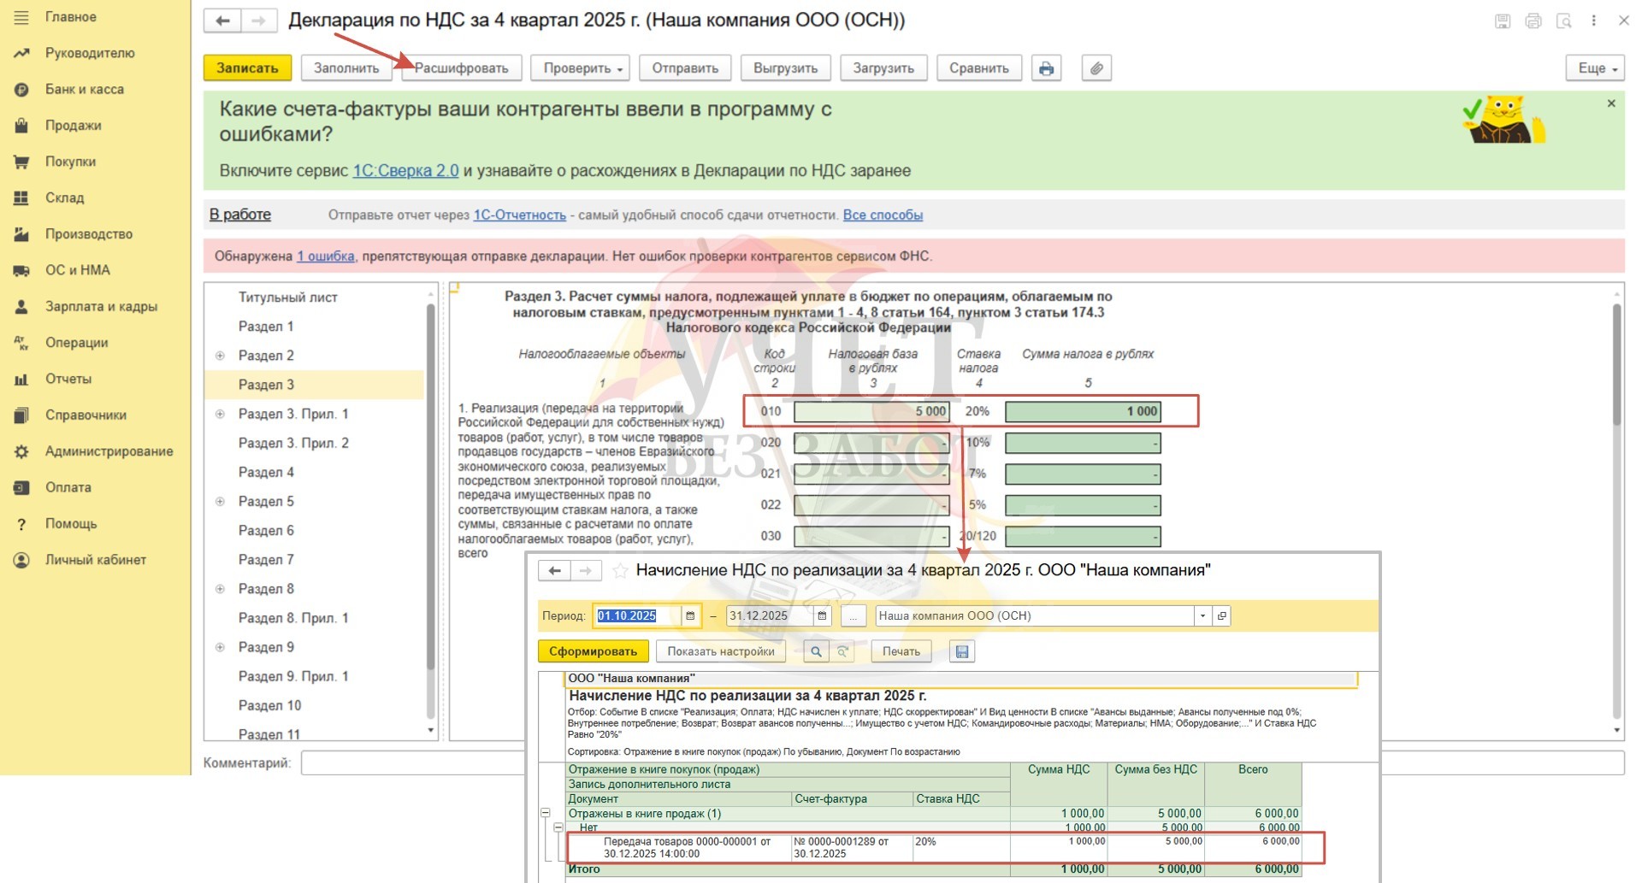1642x883 pixels.
Task: Expand the Раздел 2 tree node
Action: point(220,356)
